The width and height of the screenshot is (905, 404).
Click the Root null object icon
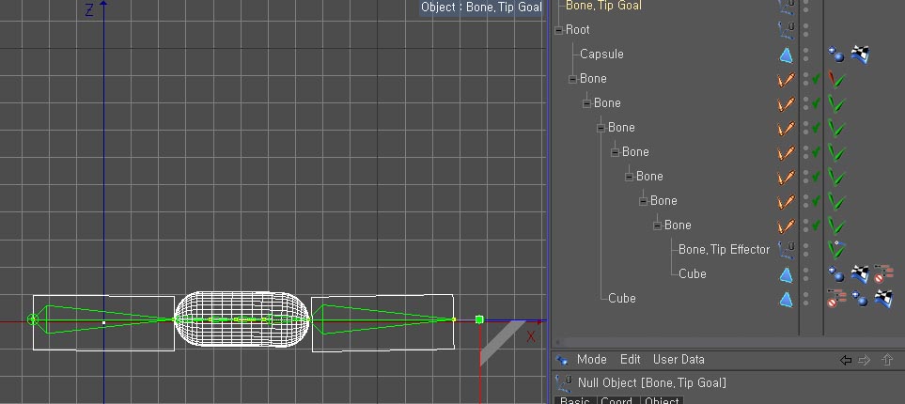[786, 29]
